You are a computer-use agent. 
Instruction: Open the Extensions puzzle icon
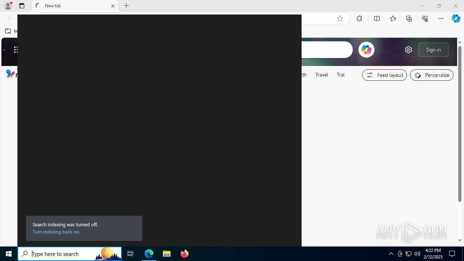tap(359, 18)
